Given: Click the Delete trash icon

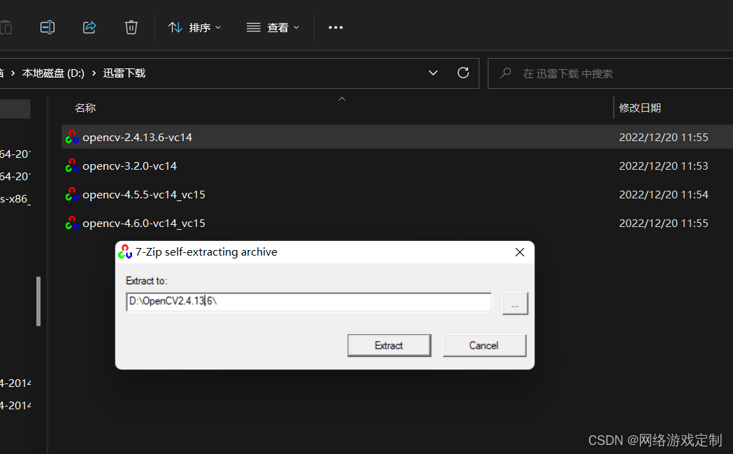Looking at the screenshot, I should tap(131, 27).
